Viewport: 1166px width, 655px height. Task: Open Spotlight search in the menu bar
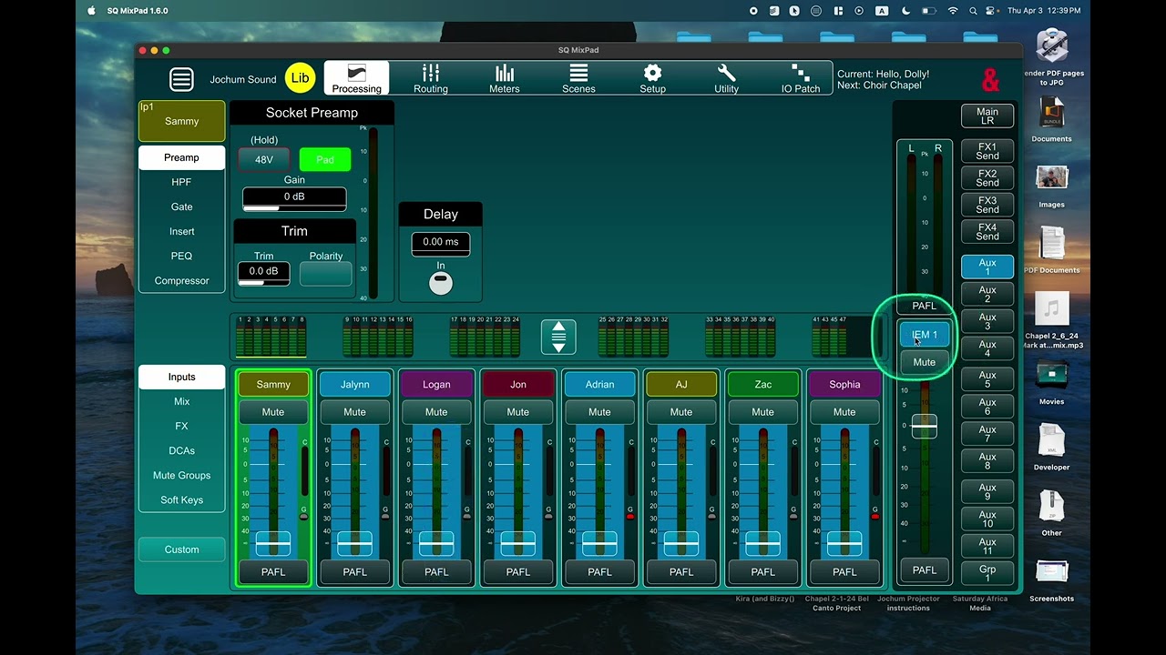pyautogui.click(x=974, y=11)
